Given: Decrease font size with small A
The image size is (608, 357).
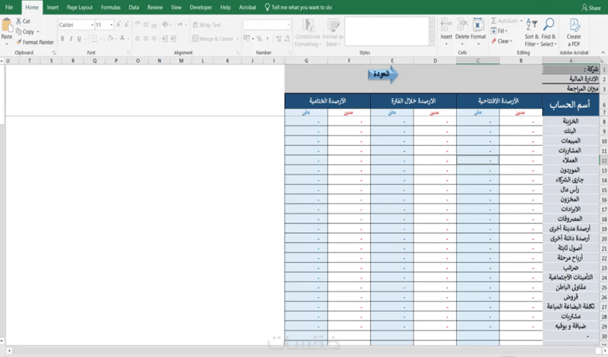Looking at the screenshot, I should [126, 24].
